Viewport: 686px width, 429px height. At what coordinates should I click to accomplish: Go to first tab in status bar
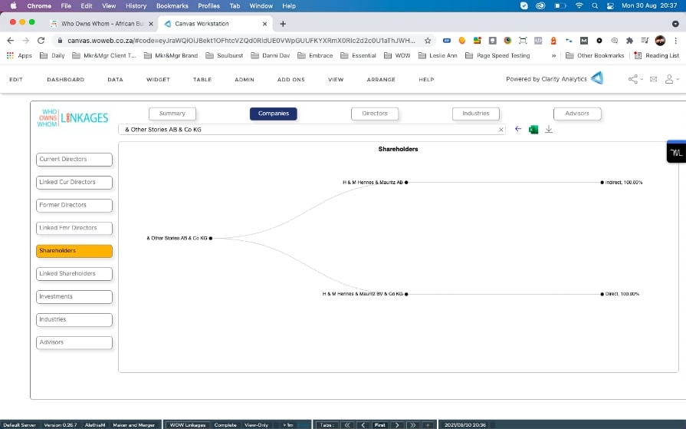click(379, 425)
